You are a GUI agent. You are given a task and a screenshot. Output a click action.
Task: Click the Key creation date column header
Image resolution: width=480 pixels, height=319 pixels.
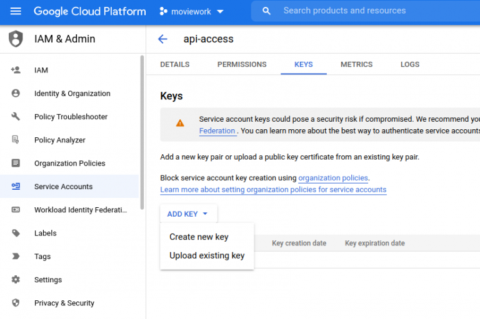click(x=299, y=243)
